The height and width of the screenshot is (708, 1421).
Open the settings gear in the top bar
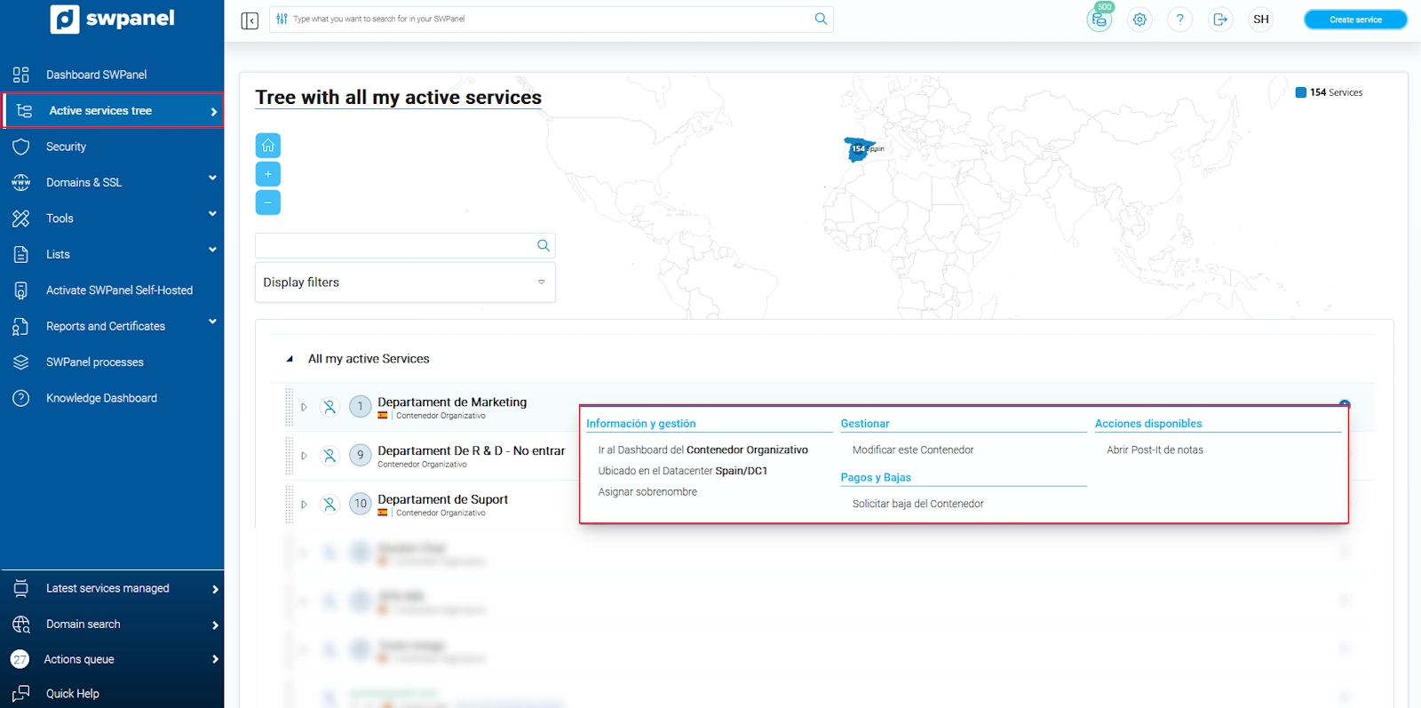[1139, 20]
